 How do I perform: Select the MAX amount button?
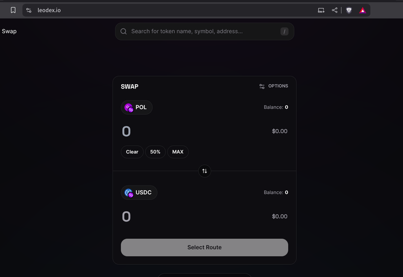click(178, 152)
